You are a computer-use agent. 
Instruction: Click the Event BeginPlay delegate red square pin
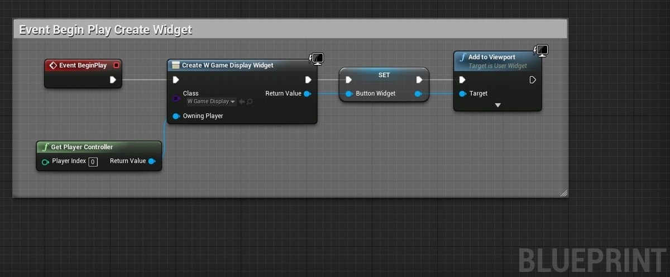(116, 65)
